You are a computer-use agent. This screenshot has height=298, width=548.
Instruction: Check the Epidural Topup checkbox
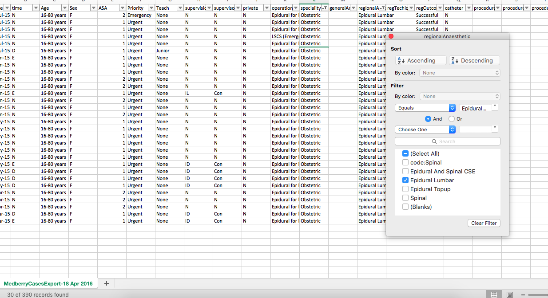coord(405,189)
